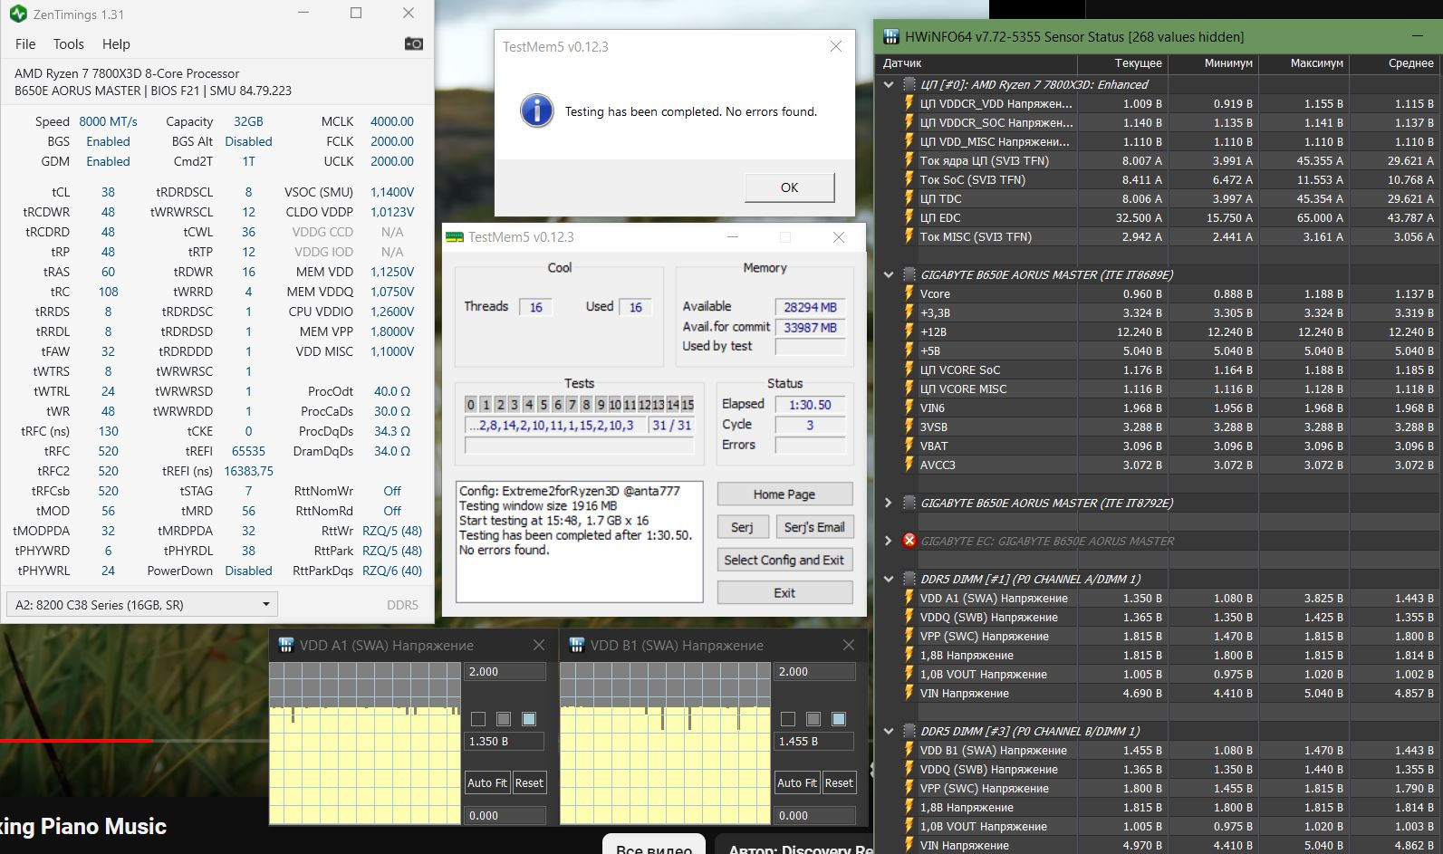Image resolution: width=1443 pixels, height=854 pixels.
Task: Click the ZenTimings green logo in title bar
Action: point(17,14)
